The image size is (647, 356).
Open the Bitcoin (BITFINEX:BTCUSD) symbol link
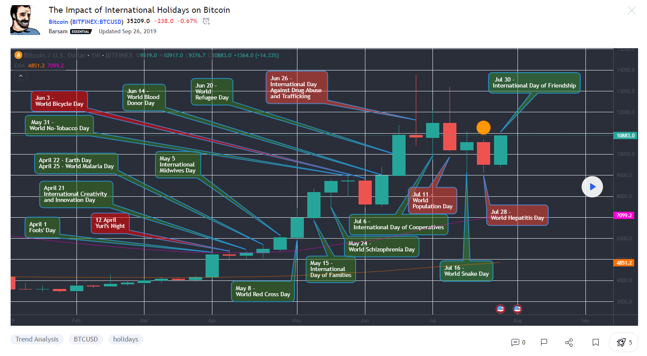coord(86,22)
